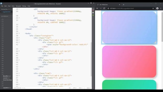The image size is (163, 92).
Task: Click the #43e97b color value on line 32
Action: 41,22
